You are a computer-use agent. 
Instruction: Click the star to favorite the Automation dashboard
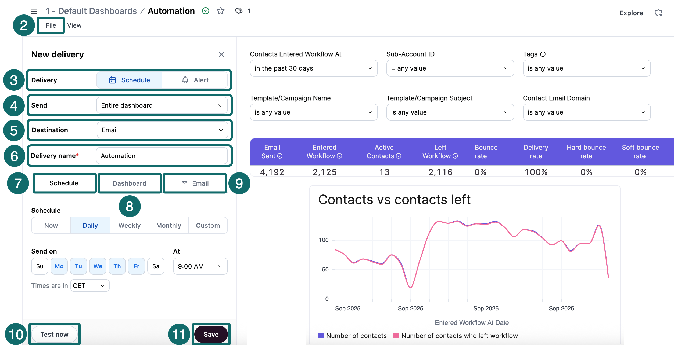tap(220, 11)
